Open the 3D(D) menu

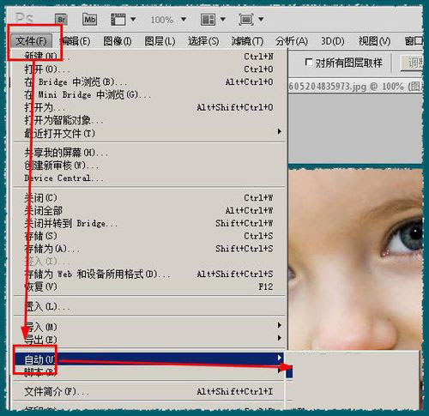pos(332,41)
